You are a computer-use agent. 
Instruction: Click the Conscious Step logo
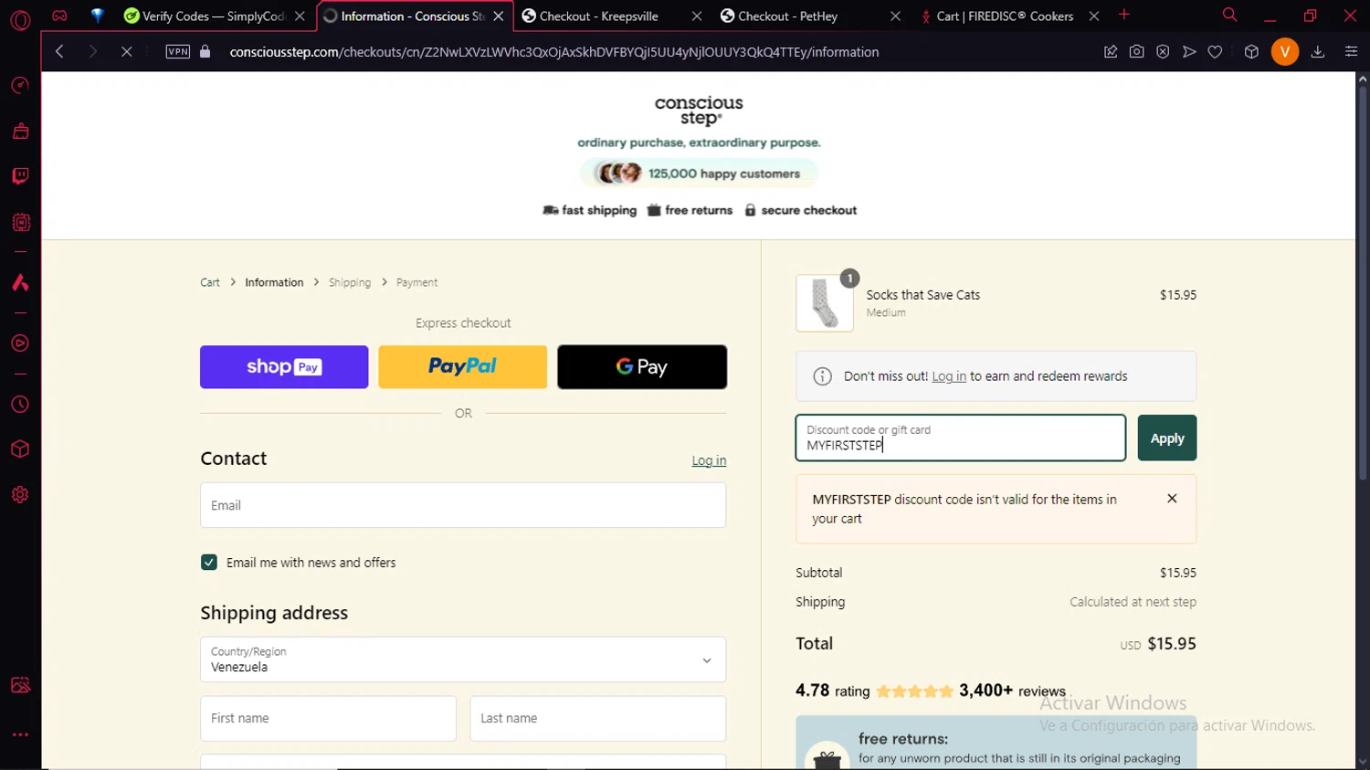pyautogui.click(x=699, y=111)
